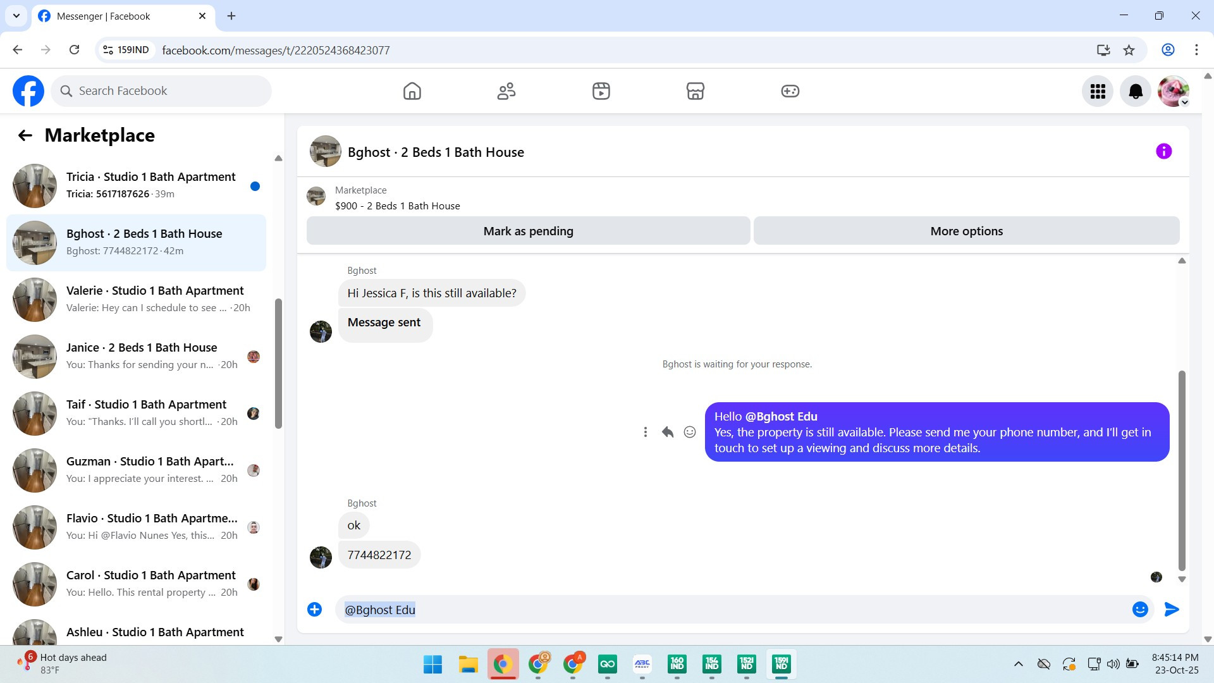1214x683 pixels.
Task: Click the More options button
Action: [x=966, y=231]
